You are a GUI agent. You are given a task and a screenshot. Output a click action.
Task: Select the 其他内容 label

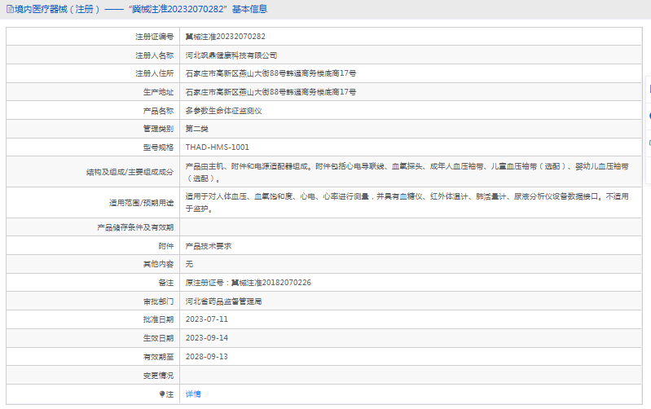click(x=158, y=264)
